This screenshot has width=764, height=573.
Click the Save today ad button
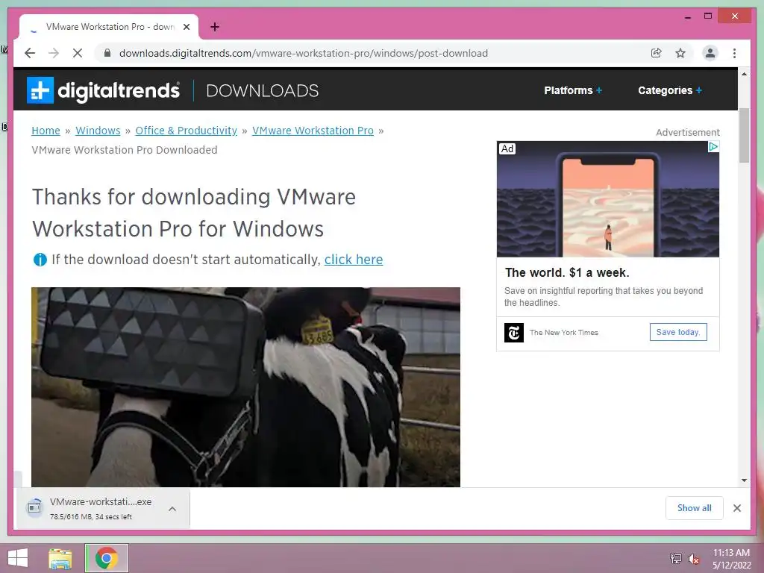click(x=678, y=332)
